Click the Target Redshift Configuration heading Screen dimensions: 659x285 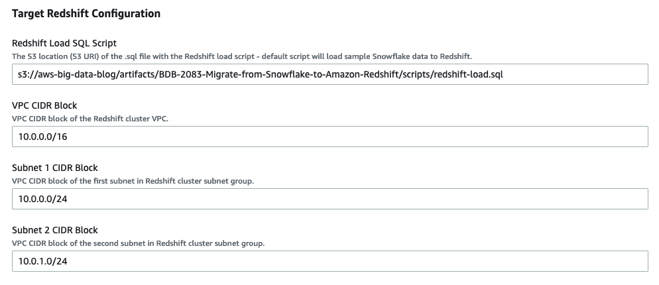[86, 13]
